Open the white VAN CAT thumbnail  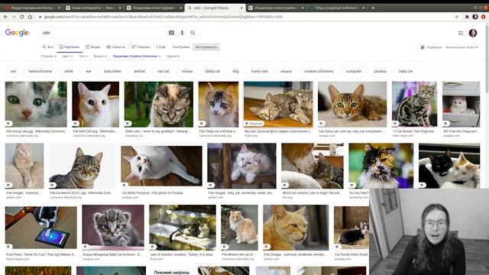[96, 104]
